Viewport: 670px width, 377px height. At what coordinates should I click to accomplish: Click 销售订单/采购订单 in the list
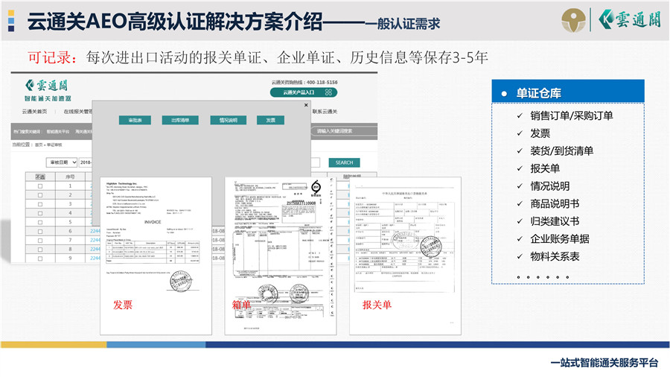(571, 115)
